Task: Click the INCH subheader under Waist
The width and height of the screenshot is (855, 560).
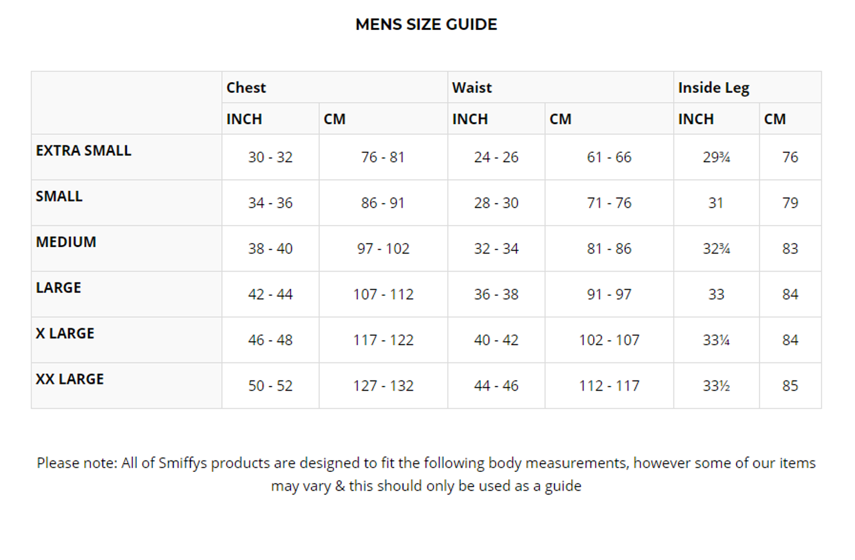Action: (x=470, y=119)
